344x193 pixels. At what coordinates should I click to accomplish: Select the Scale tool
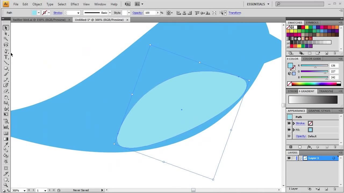pos(6,103)
